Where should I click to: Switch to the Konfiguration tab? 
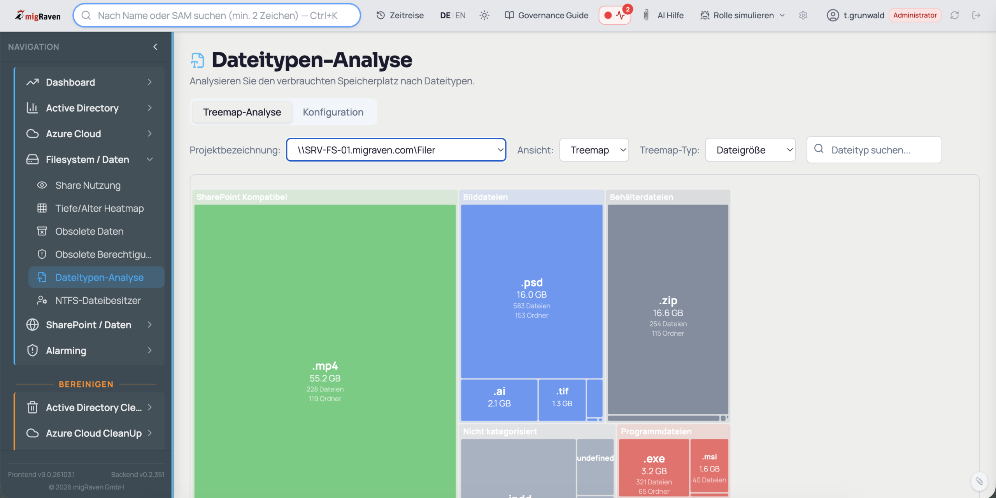333,112
